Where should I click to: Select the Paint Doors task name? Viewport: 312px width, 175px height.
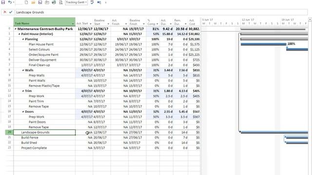coord(37,122)
